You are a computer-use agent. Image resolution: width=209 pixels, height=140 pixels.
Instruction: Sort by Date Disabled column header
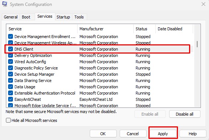174,29
